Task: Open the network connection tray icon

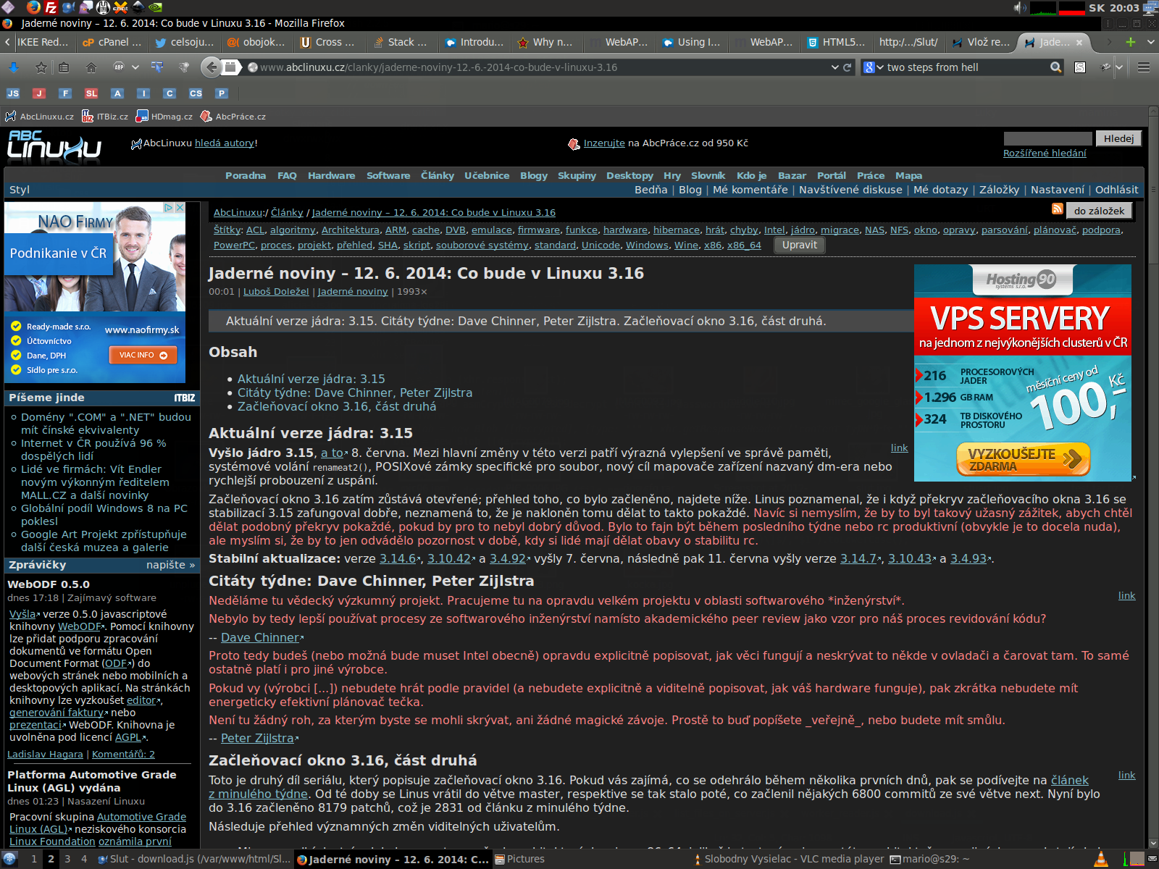Action: 1150,8
